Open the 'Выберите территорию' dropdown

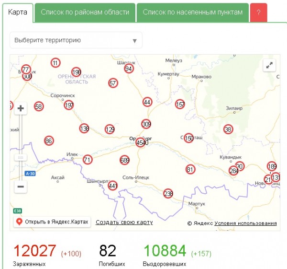[x=76, y=40]
